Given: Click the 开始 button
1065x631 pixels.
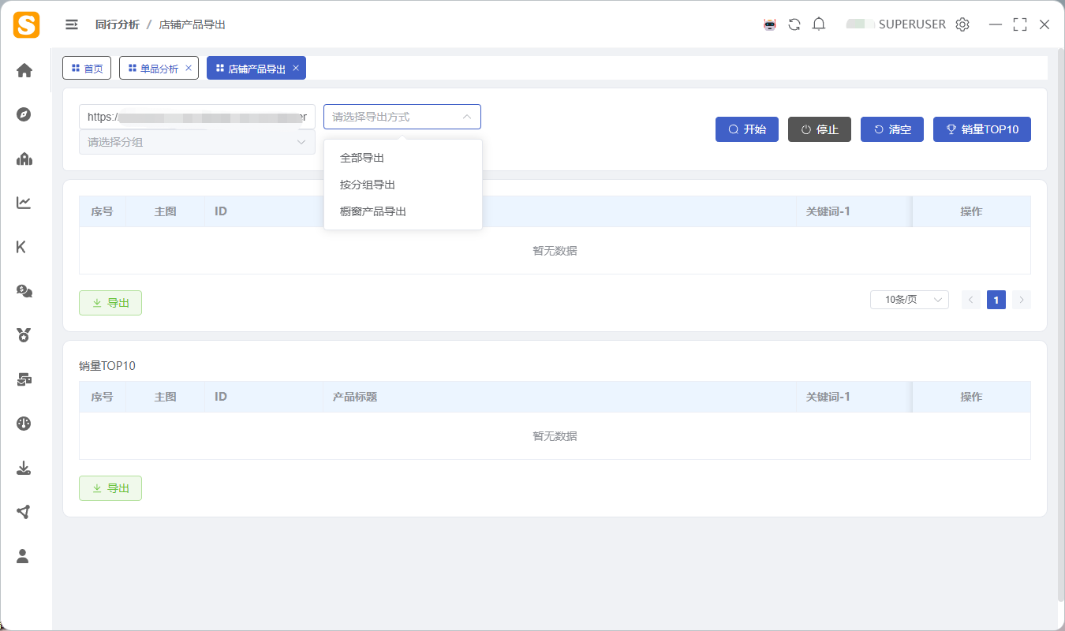Looking at the screenshot, I should click(747, 129).
